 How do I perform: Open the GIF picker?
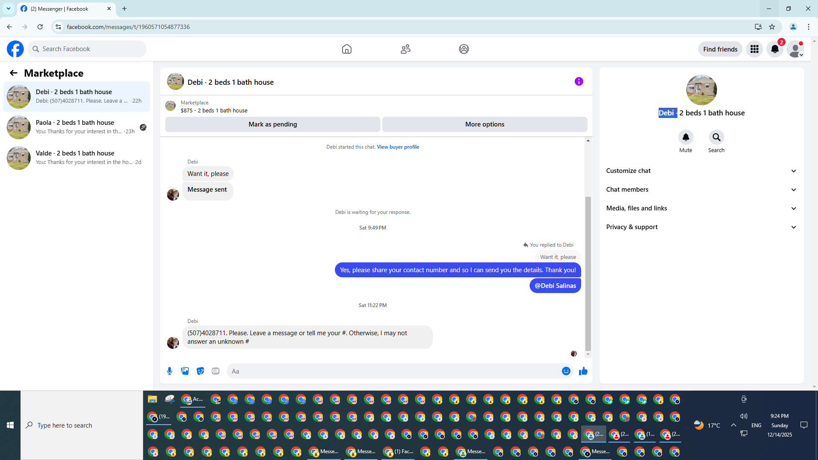[x=216, y=371]
